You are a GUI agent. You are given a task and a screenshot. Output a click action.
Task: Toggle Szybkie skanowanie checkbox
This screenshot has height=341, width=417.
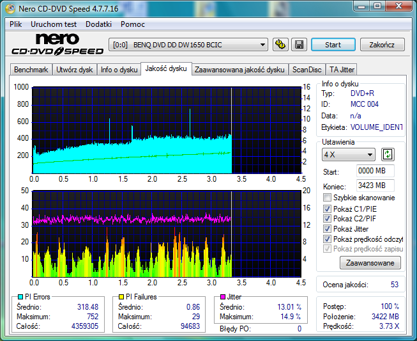click(x=327, y=198)
